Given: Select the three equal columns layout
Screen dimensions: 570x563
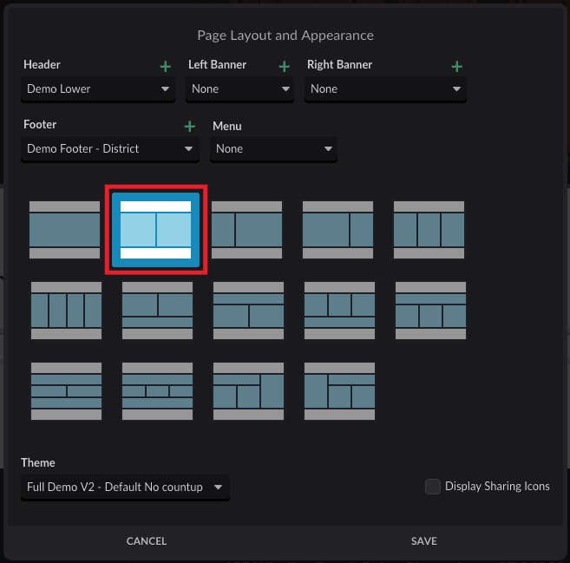Looking at the screenshot, I should point(429,230).
